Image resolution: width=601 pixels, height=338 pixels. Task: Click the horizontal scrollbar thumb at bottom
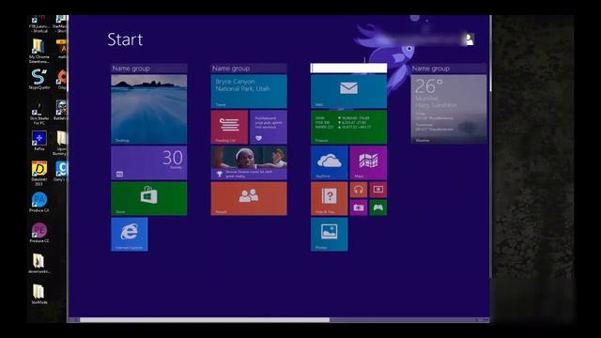click(205, 319)
